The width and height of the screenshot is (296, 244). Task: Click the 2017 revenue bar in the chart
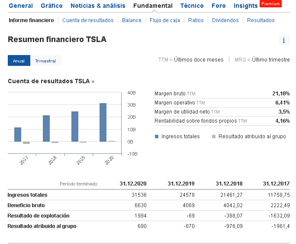(x=18, y=134)
